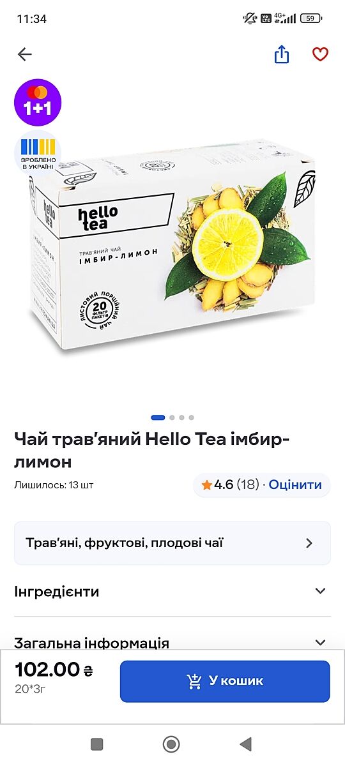Open Android recent apps square icon
The image size is (345, 766).
tap(97, 744)
